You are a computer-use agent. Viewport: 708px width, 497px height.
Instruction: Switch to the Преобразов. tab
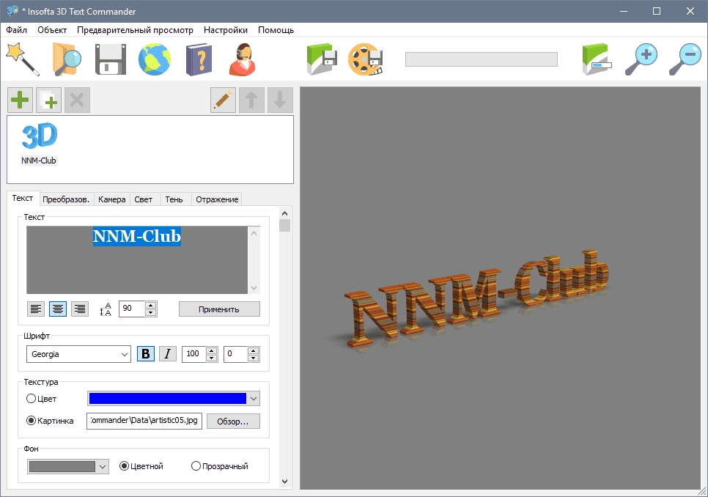point(66,199)
